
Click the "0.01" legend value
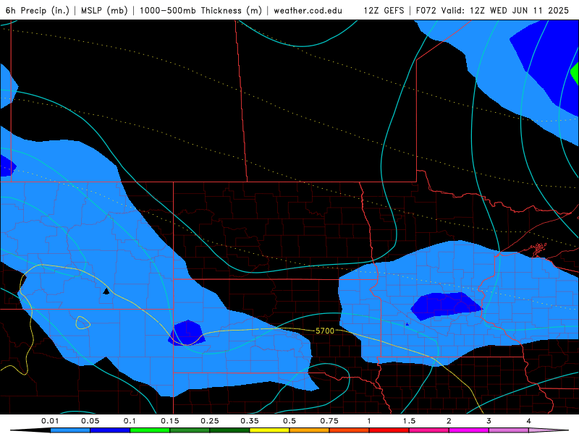pos(50,421)
